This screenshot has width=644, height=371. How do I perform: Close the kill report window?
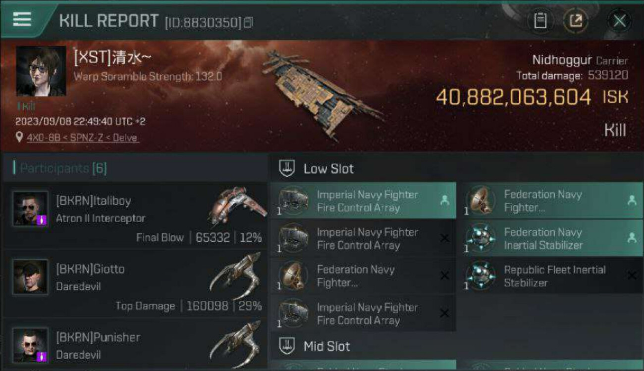click(x=619, y=21)
